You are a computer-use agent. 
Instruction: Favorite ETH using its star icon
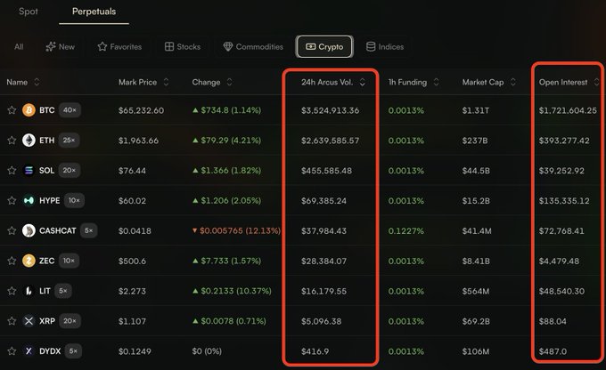(12, 141)
